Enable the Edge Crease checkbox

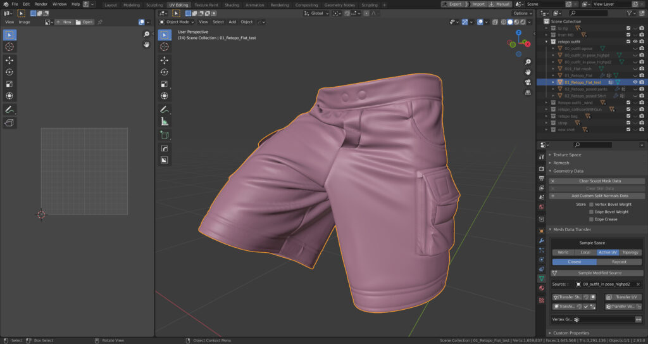tap(591, 219)
